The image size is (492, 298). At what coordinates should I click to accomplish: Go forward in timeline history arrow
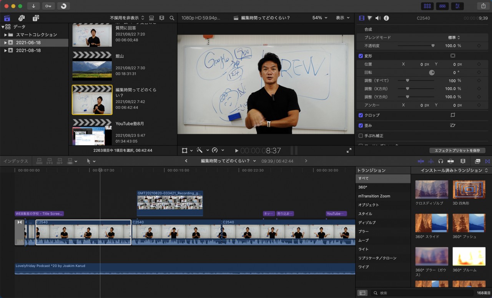[306, 161]
